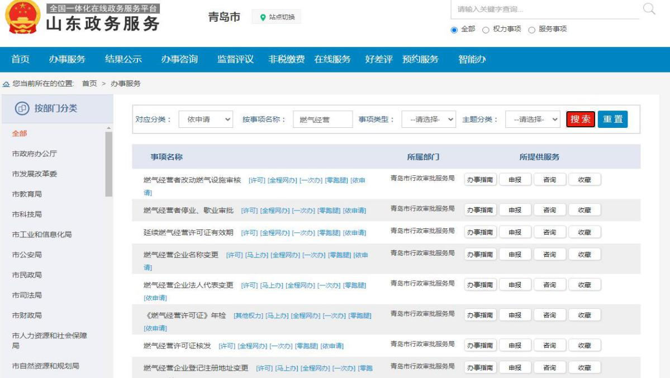Open the 办事服务 navigation menu item
670x378 pixels.
pyautogui.click(x=67, y=60)
